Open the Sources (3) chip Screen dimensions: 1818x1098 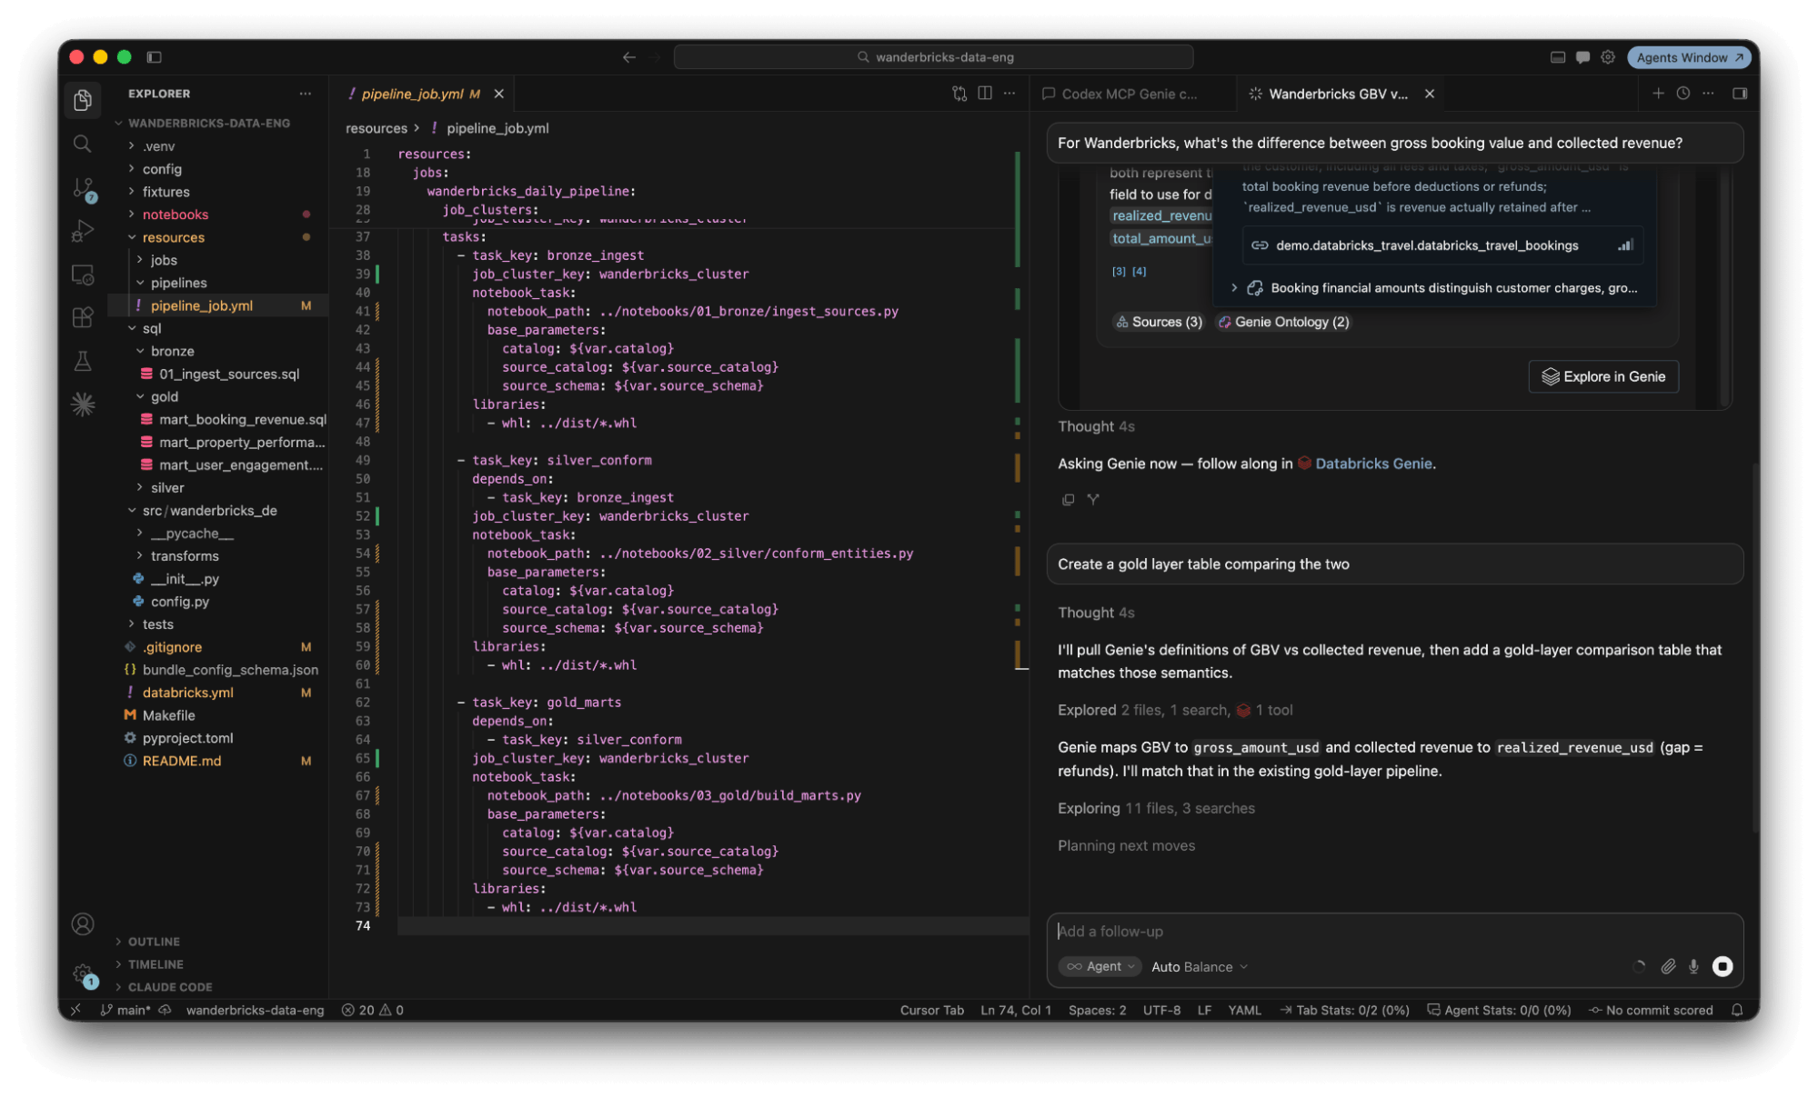point(1159,322)
